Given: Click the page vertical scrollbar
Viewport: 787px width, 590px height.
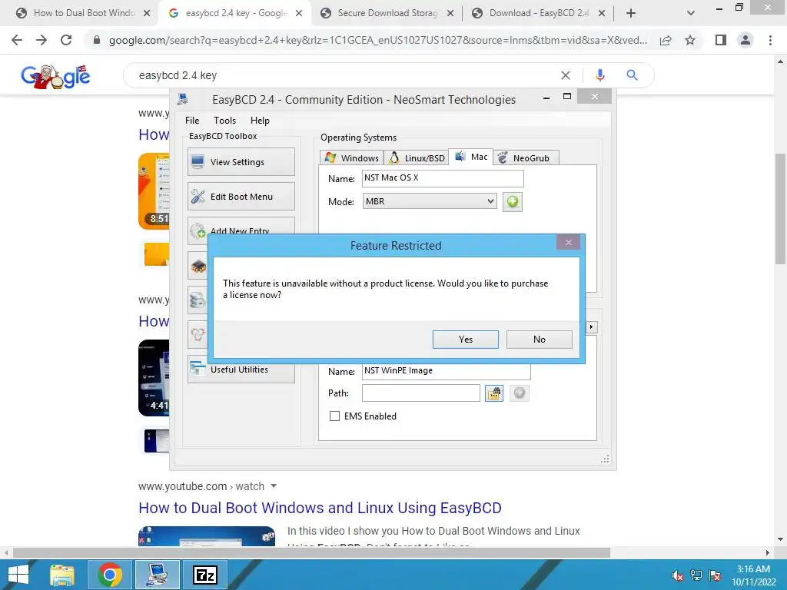Looking at the screenshot, I should pos(780,209).
